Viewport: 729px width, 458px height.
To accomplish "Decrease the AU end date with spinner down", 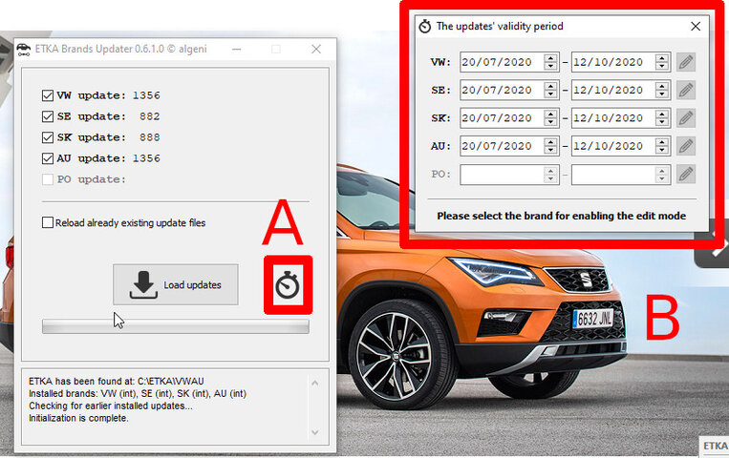I will tap(662, 150).
